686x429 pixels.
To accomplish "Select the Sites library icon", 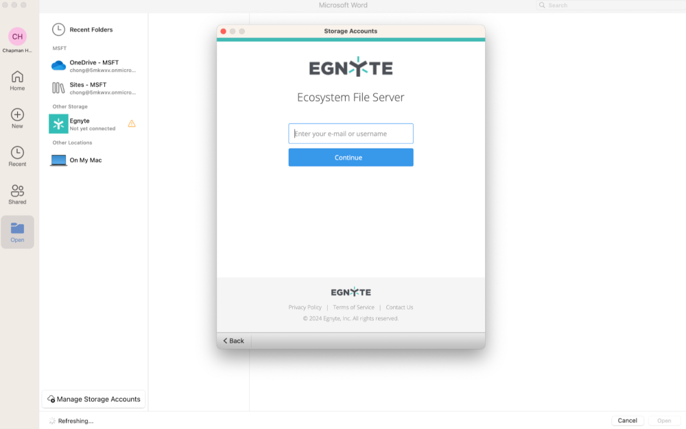I will (58, 88).
